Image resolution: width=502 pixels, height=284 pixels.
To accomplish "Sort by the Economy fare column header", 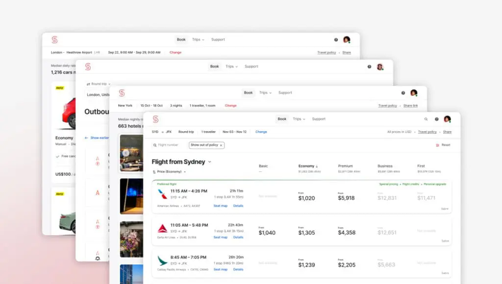I will (308, 166).
